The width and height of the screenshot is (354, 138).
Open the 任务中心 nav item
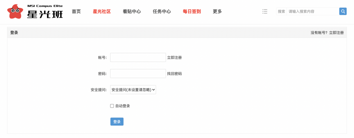click(162, 11)
